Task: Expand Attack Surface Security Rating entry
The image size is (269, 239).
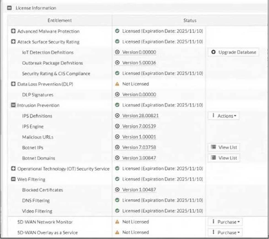Action: 13,42
